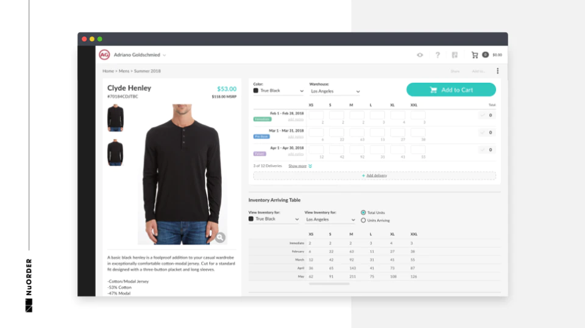Open the shopping cart icon

pos(475,55)
